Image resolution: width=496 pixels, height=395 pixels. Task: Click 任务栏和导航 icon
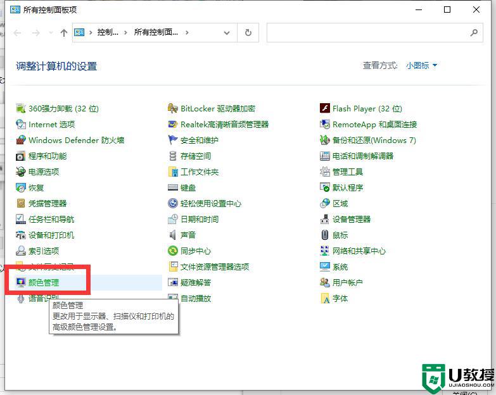coord(20,219)
